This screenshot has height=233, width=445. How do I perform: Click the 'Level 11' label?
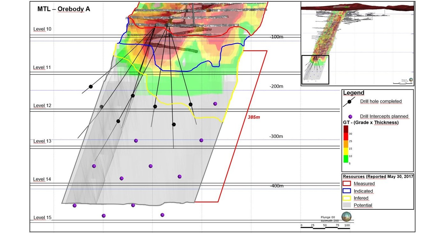click(x=42, y=67)
